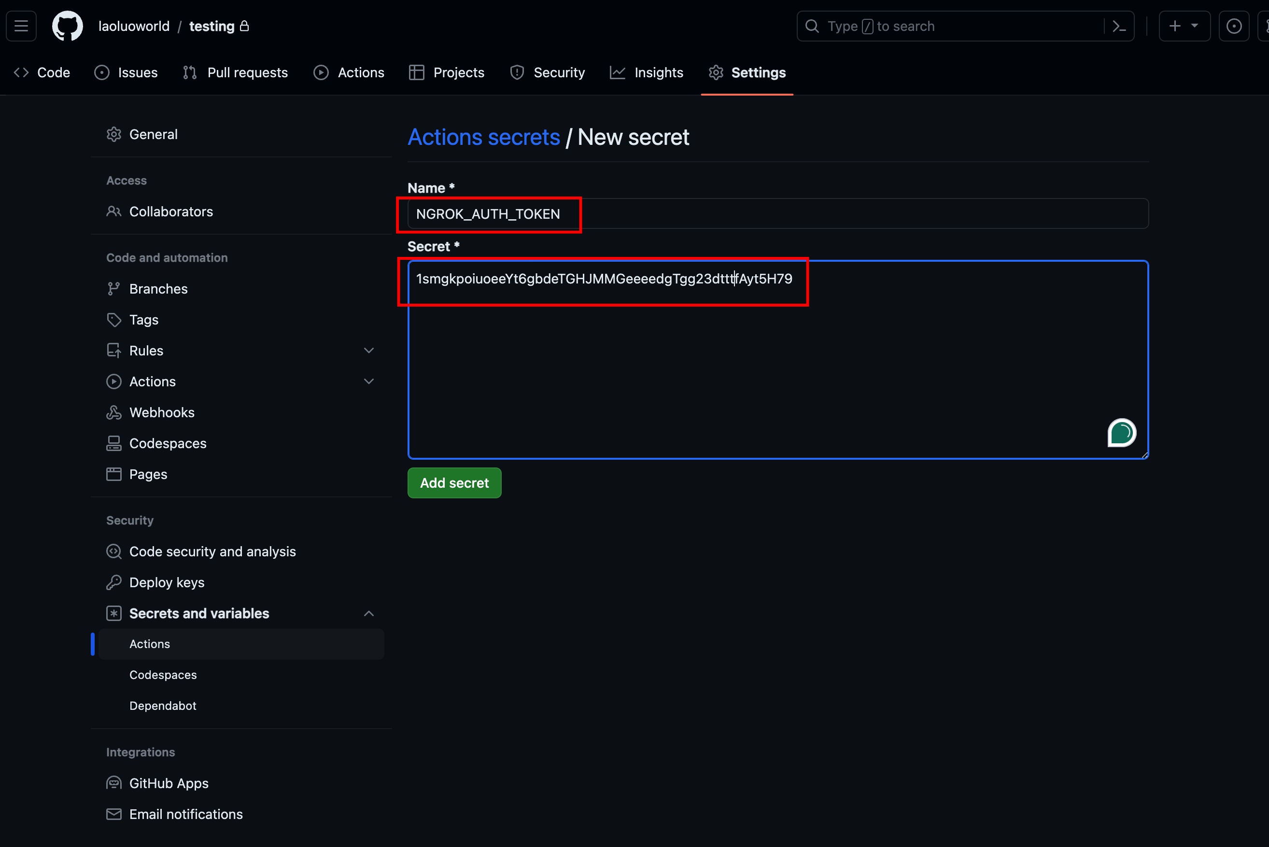Click the Insights graph icon
Viewport: 1269px width, 847px height.
[617, 72]
